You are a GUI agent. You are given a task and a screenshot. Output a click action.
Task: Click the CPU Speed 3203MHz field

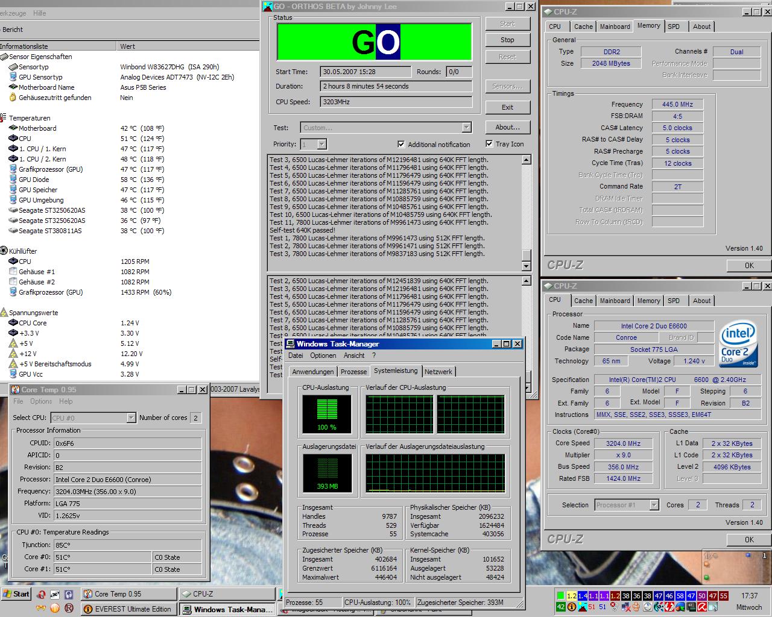coord(396,102)
